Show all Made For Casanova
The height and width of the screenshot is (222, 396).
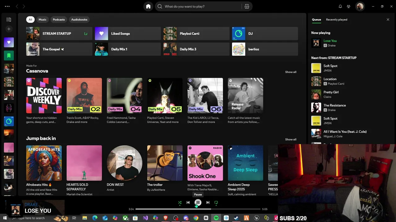click(x=291, y=72)
